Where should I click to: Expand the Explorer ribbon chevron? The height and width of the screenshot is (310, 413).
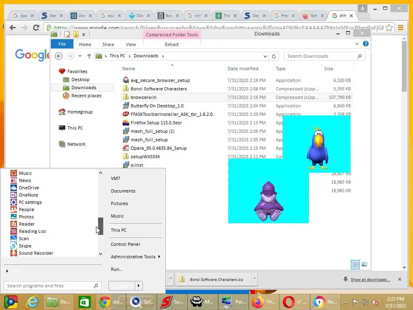357,44
